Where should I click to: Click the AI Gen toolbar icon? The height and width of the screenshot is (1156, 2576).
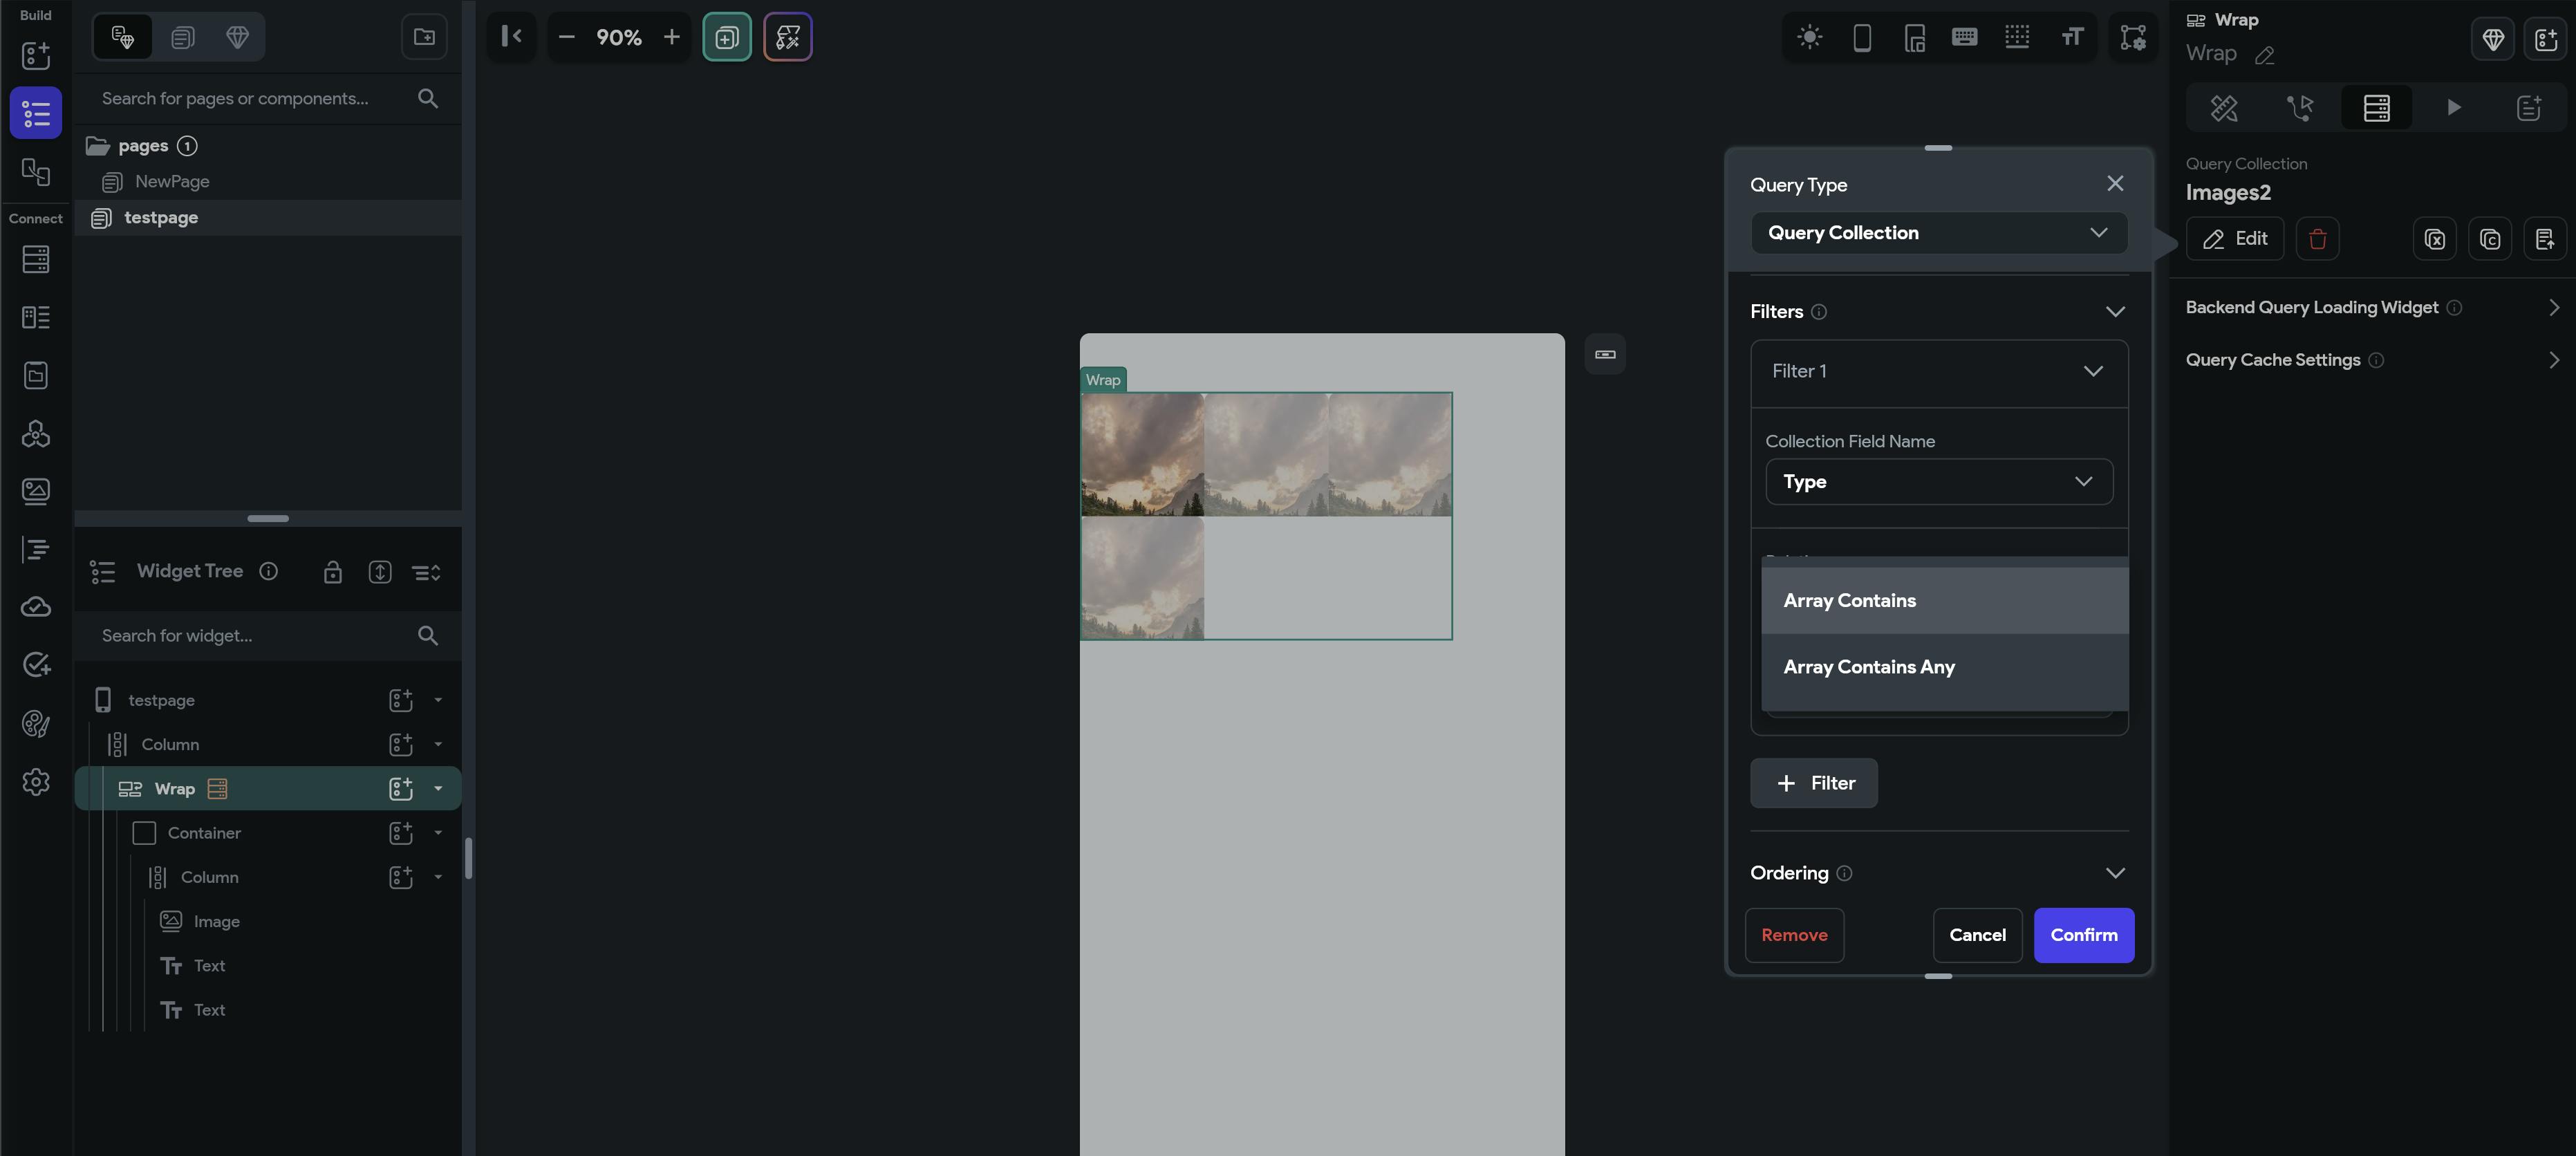(x=787, y=37)
